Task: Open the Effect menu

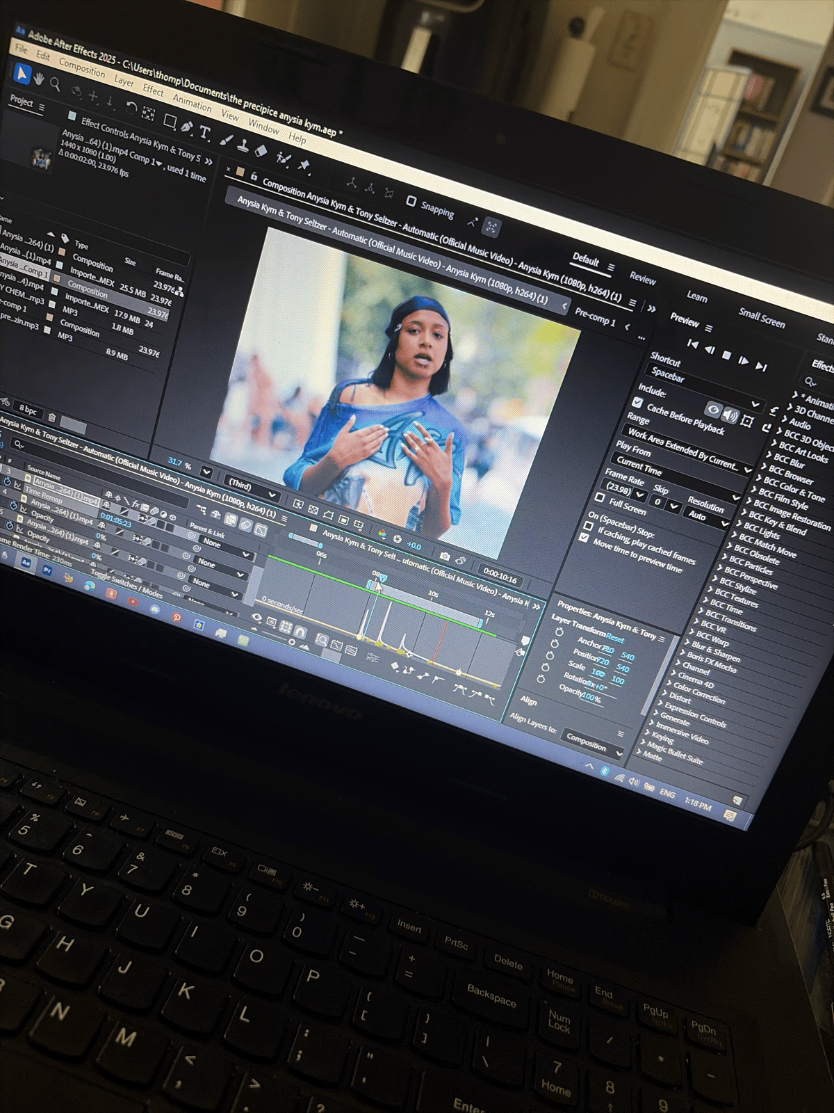Action: pyautogui.click(x=153, y=90)
